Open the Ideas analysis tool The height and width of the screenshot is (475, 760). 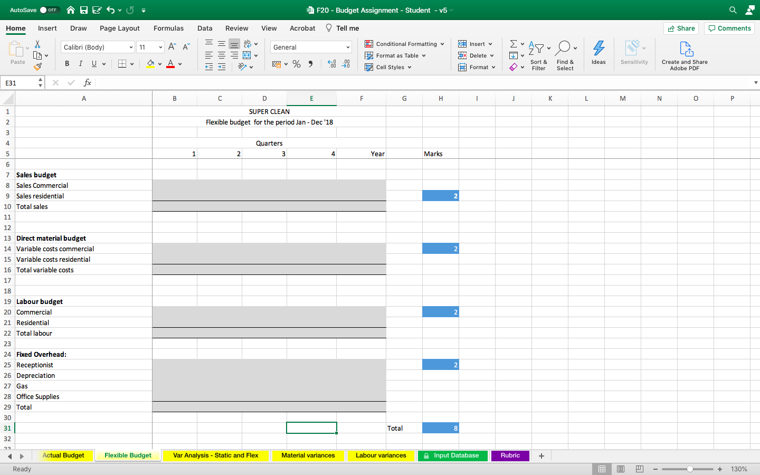(598, 53)
